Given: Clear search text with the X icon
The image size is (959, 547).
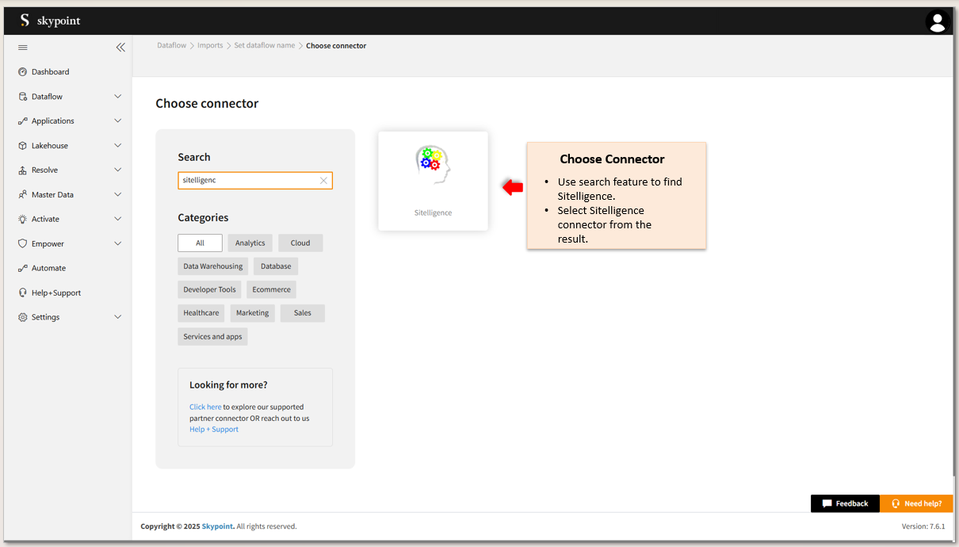Looking at the screenshot, I should pos(323,181).
